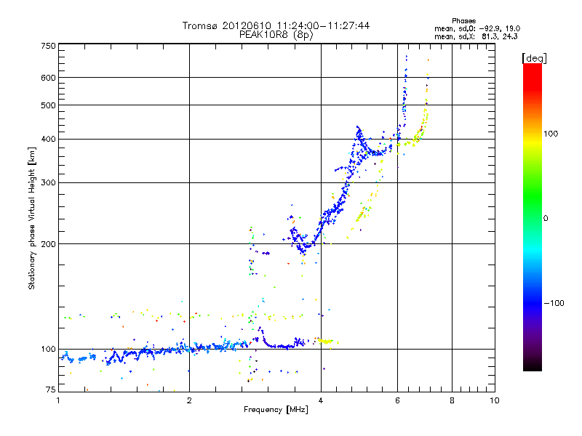This screenshot has width=582, height=436.
Task: Click the x-axis tick label '8'
Action: tap(452, 401)
